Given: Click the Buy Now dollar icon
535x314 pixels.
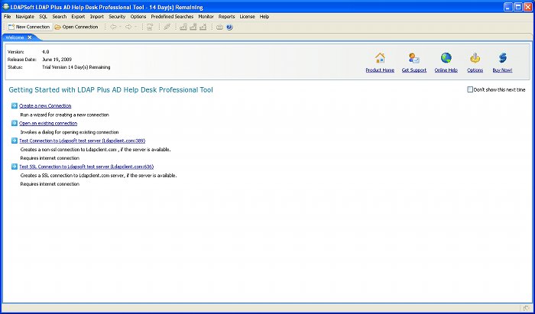Looking at the screenshot, I should pos(502,58).
